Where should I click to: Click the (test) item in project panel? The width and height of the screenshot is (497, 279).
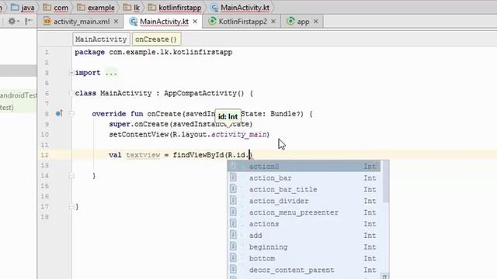click(x=7, y=108)
